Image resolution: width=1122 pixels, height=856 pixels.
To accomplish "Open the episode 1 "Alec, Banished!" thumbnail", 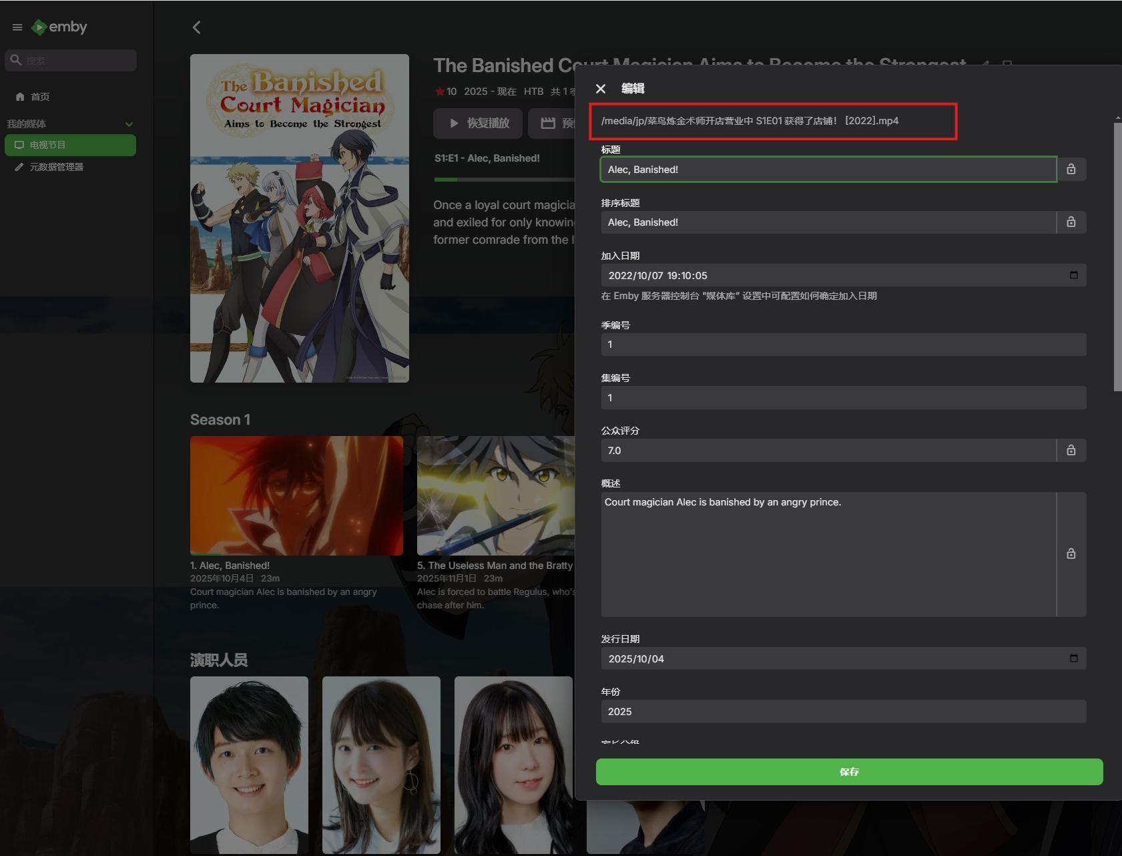I will point(296,495).
